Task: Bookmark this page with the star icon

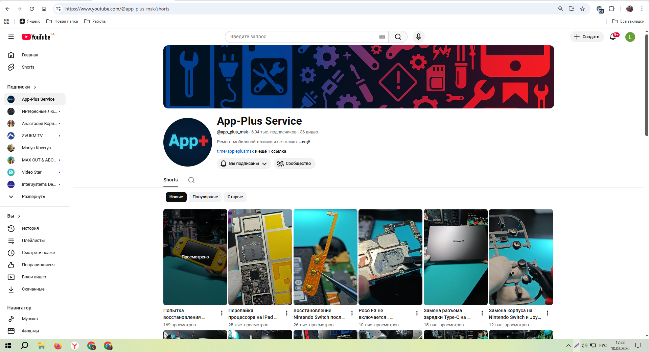Action: 582,9
